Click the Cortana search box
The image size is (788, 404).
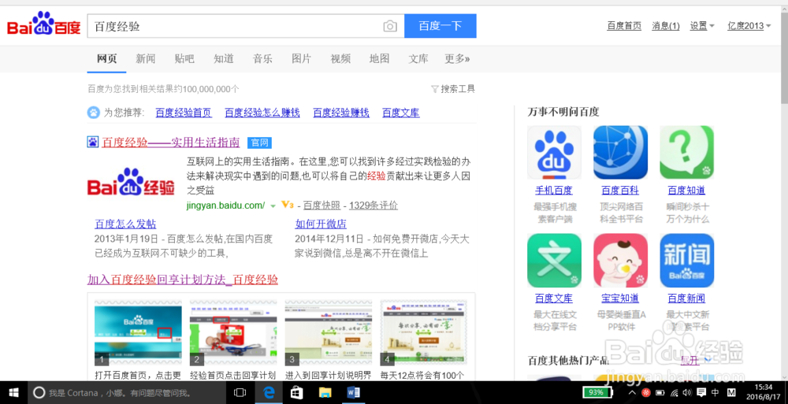tap(127, 392)
